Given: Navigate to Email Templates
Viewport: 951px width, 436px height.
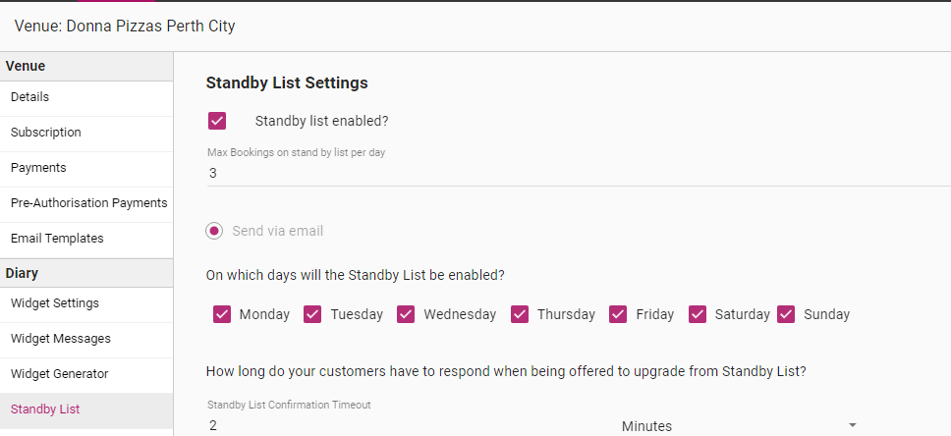Looking at the screenshot, I should (x=57, y=239).
